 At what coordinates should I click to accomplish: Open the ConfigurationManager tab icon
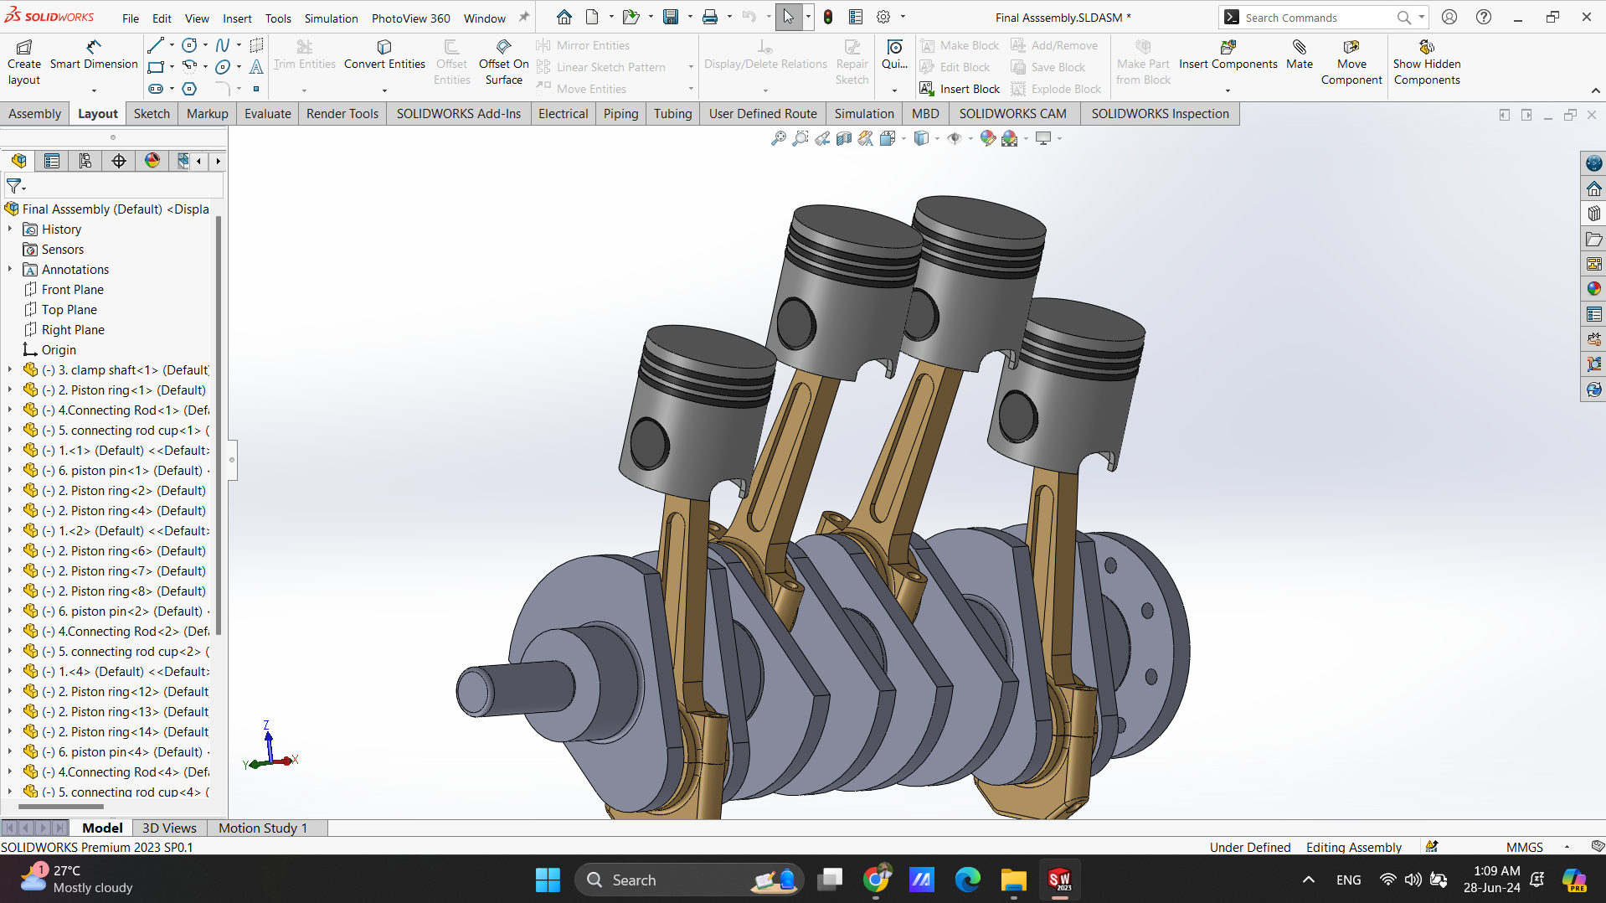[x=85, y=161]
